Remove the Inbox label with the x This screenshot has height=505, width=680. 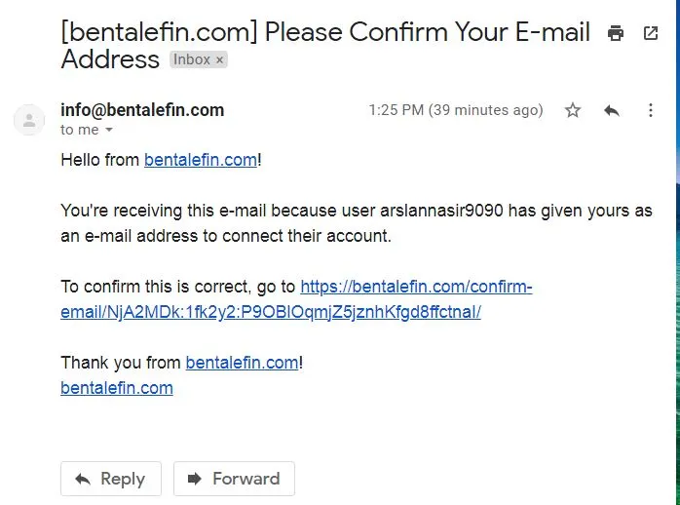pyautogui.click(x=220, y=59)
